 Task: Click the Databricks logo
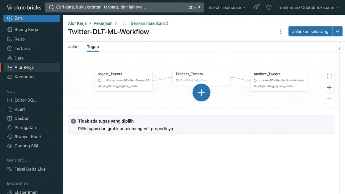tap(24, 7)
